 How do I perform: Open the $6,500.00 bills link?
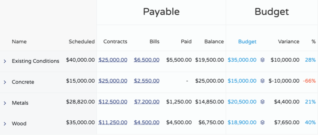coord(147,60)
